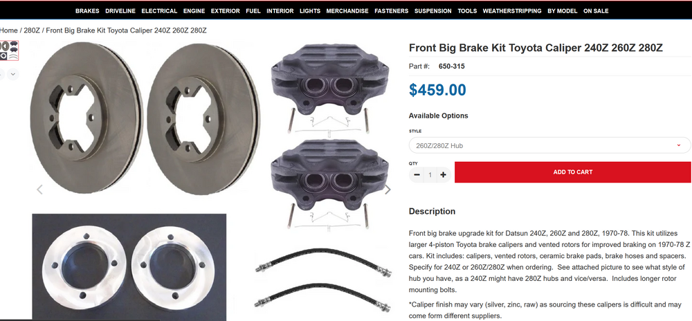Screen dimensions: 692x321
Task: Open the ENGINE menu
Action: (194, 11)
